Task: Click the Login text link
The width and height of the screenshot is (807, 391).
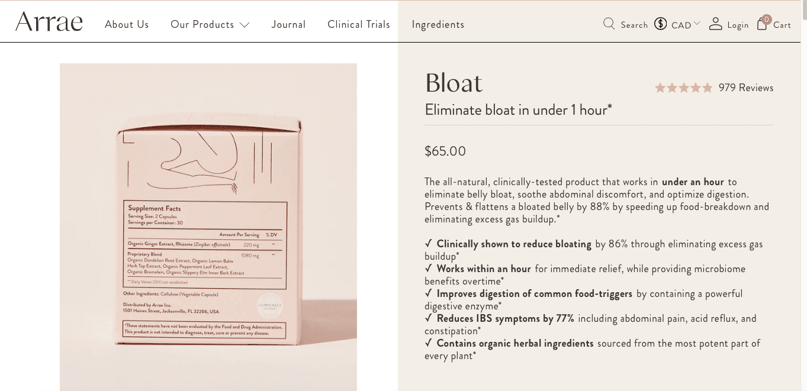Action: 738,25
